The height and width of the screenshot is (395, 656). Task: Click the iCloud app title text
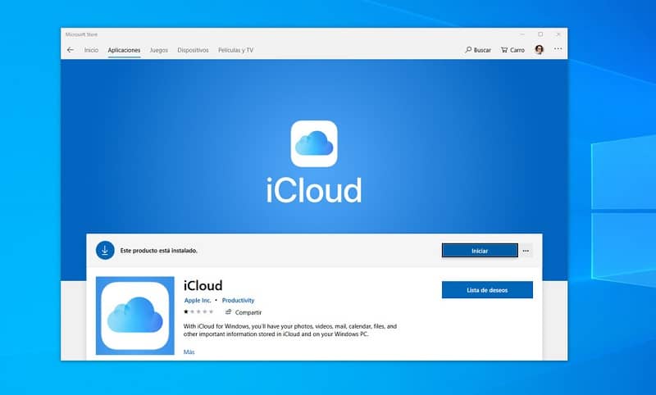pyautogui.click(x=203, y=285)
